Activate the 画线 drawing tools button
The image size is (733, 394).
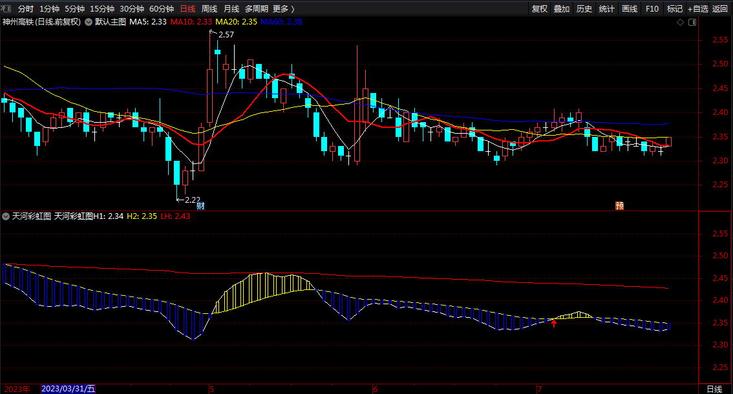[x=629, y=9]
